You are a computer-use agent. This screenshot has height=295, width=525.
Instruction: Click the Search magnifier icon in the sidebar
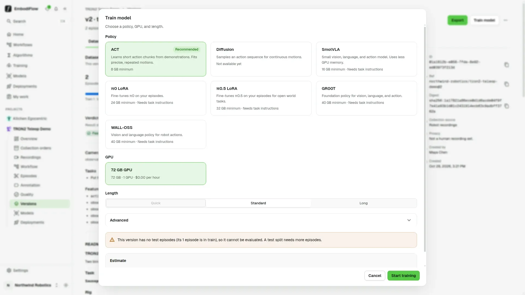click(x=9, y=21)
